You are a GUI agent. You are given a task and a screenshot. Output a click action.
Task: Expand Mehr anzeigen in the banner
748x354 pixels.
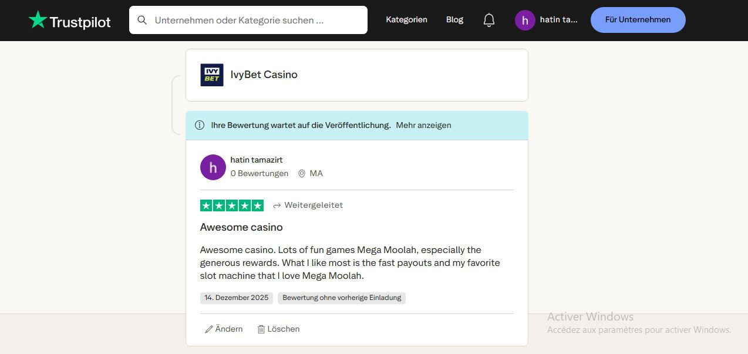pyautogui.click(x=423, y=125)
